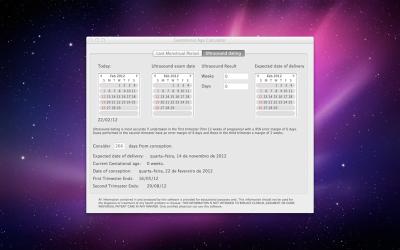Previous month arrow in Ultrasound exam date calendar
400x250 pixels.
click(155, 76)
